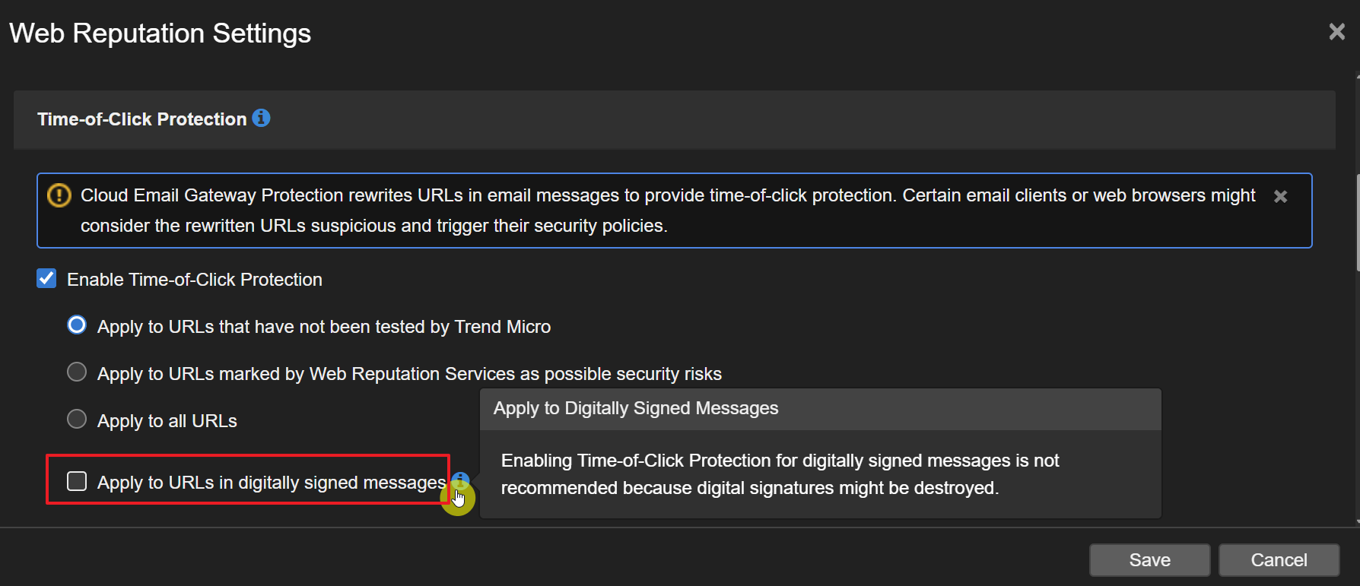Close the Web Reputation Settings dialog
Screen dimensions: 1360x586
pos(1336,32)
